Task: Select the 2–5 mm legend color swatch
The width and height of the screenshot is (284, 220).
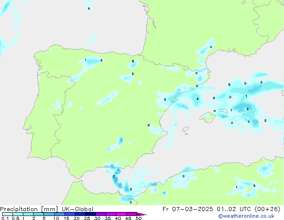Action: click(39, 214)
